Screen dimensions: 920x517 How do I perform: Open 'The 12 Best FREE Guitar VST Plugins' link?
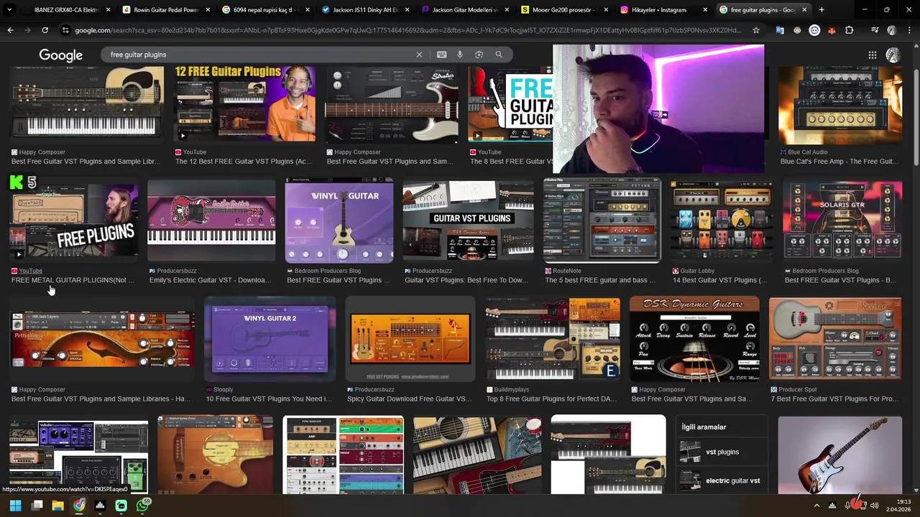click(244, 162)
